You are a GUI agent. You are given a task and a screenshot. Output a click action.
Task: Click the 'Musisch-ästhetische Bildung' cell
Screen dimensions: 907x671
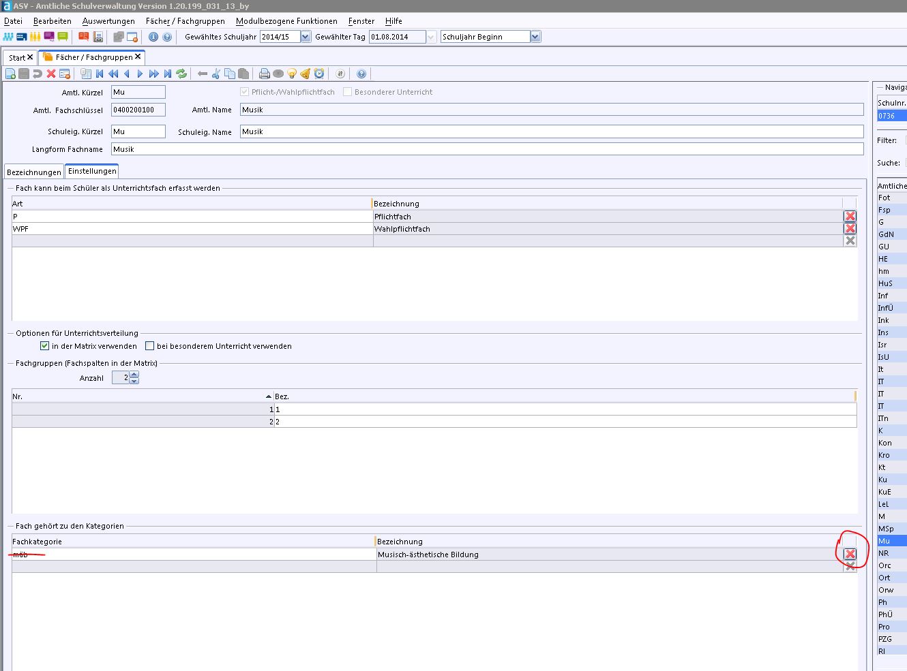click(610, 555)
